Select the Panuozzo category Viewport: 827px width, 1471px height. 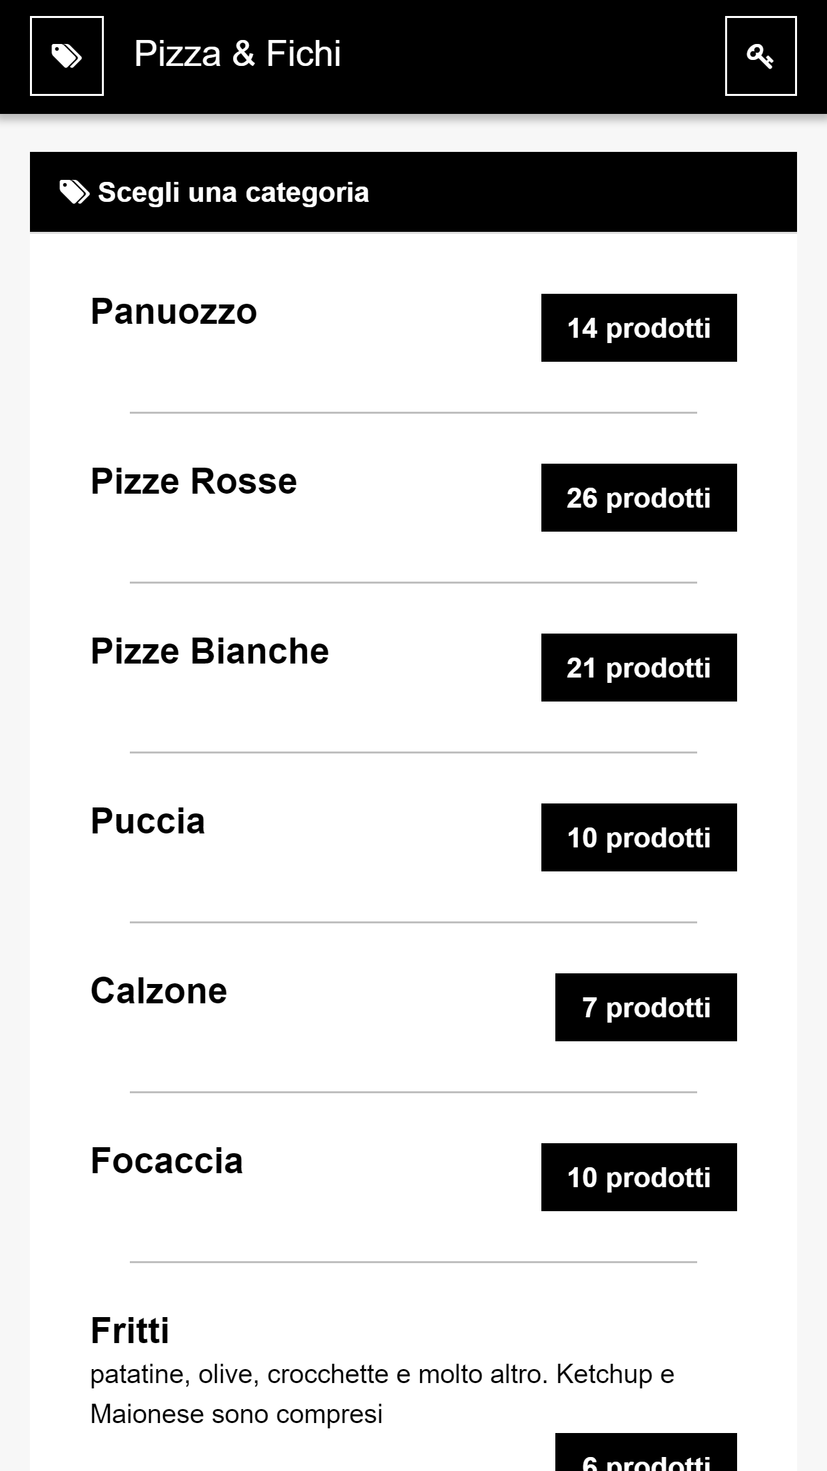pyautogui.click(x=174, y=312)
